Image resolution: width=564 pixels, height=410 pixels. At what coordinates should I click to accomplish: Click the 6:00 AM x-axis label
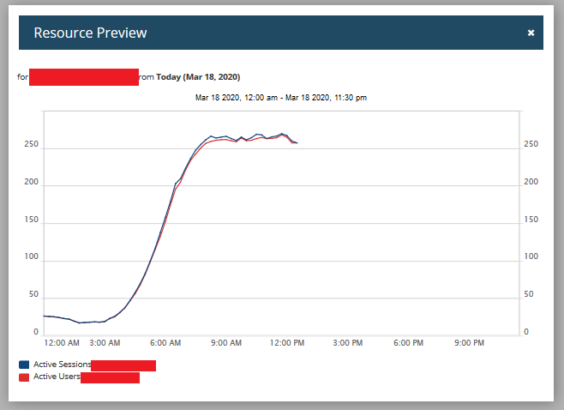165,343
